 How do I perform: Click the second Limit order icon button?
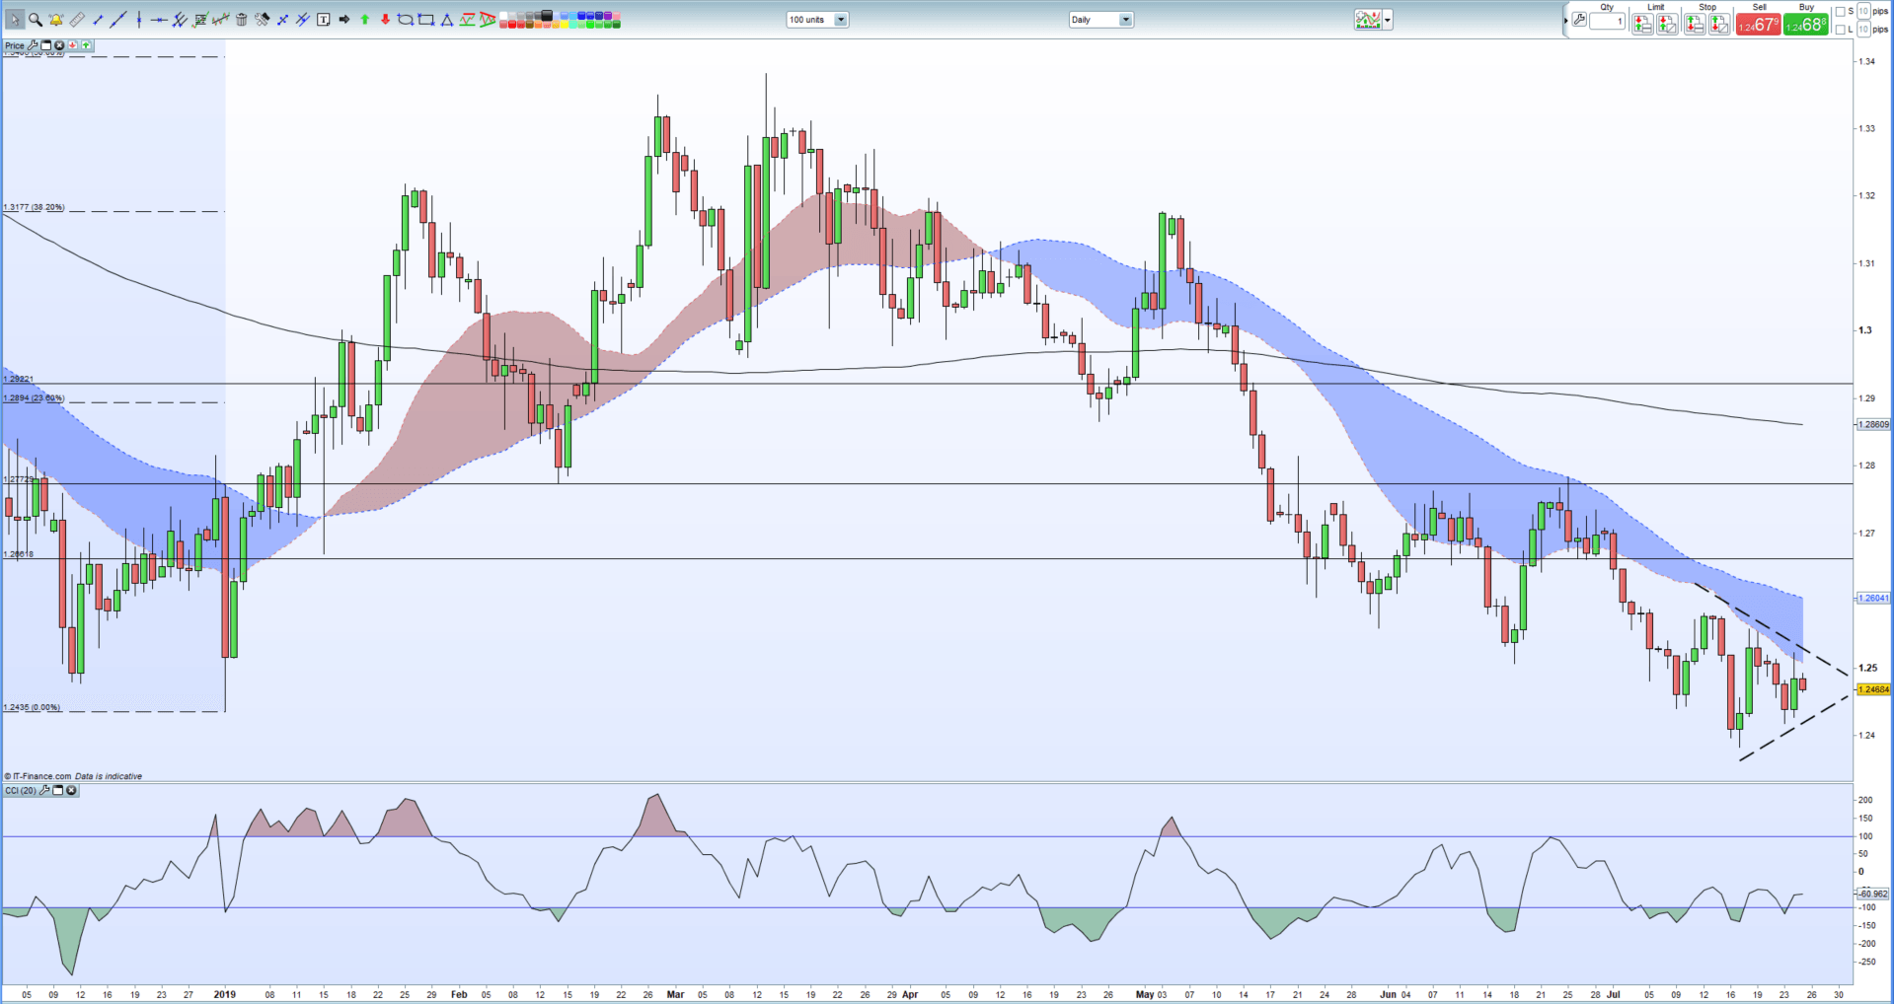pos(1667,24)
